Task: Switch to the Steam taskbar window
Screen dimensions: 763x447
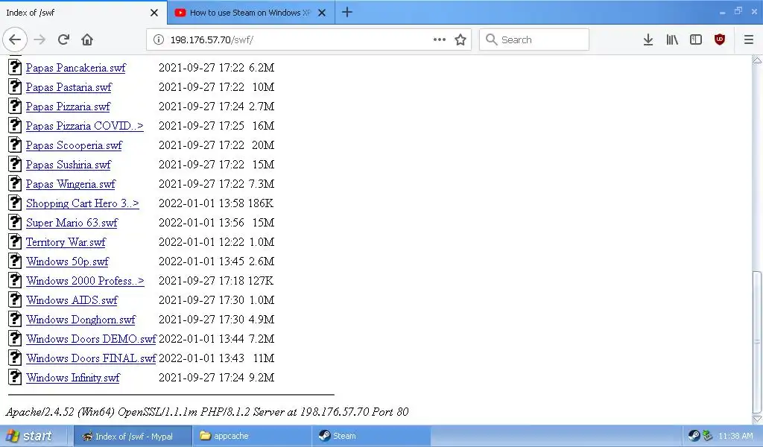Action: tap(371, 437)
